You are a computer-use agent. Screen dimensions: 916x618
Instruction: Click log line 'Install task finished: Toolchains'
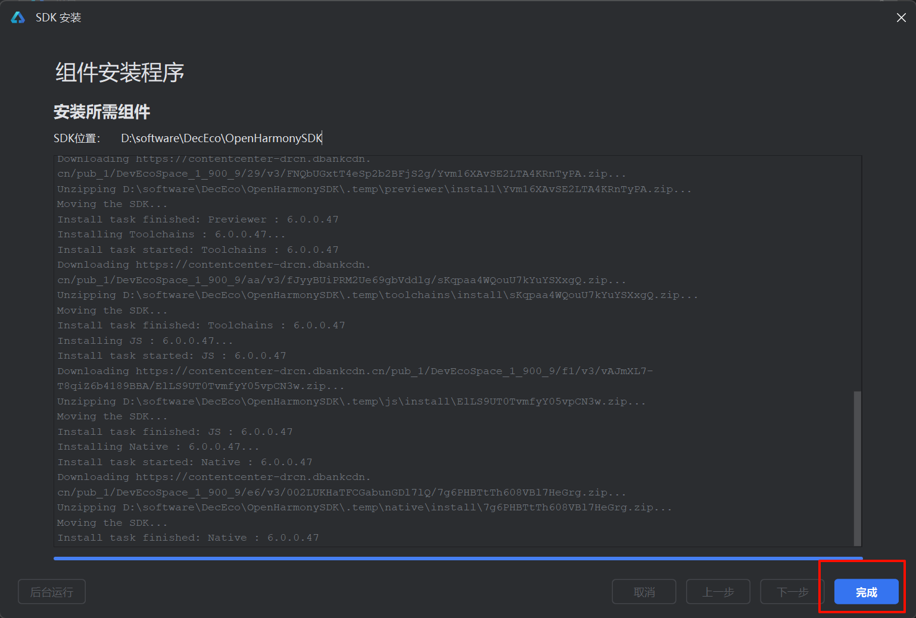tap(201, 325)
